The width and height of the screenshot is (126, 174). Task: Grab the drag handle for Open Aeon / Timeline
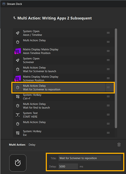tap(108, 33)
